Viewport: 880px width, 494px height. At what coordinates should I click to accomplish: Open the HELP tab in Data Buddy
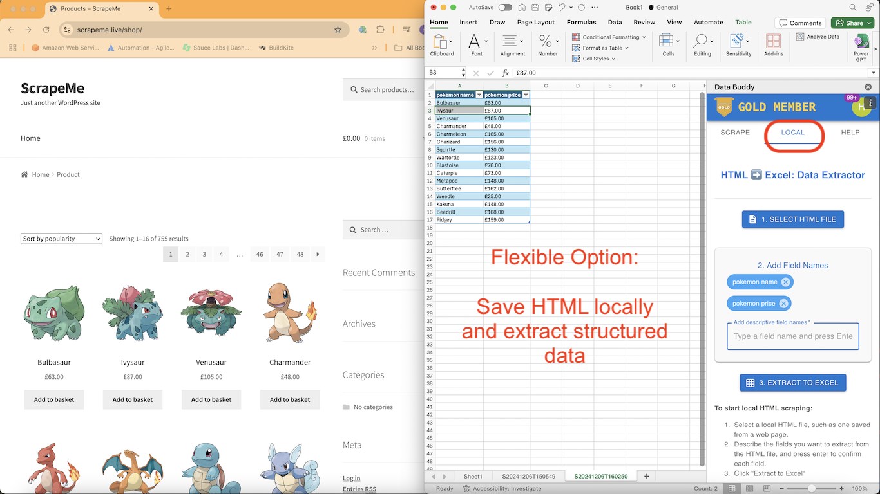click(x=850, y=133)
